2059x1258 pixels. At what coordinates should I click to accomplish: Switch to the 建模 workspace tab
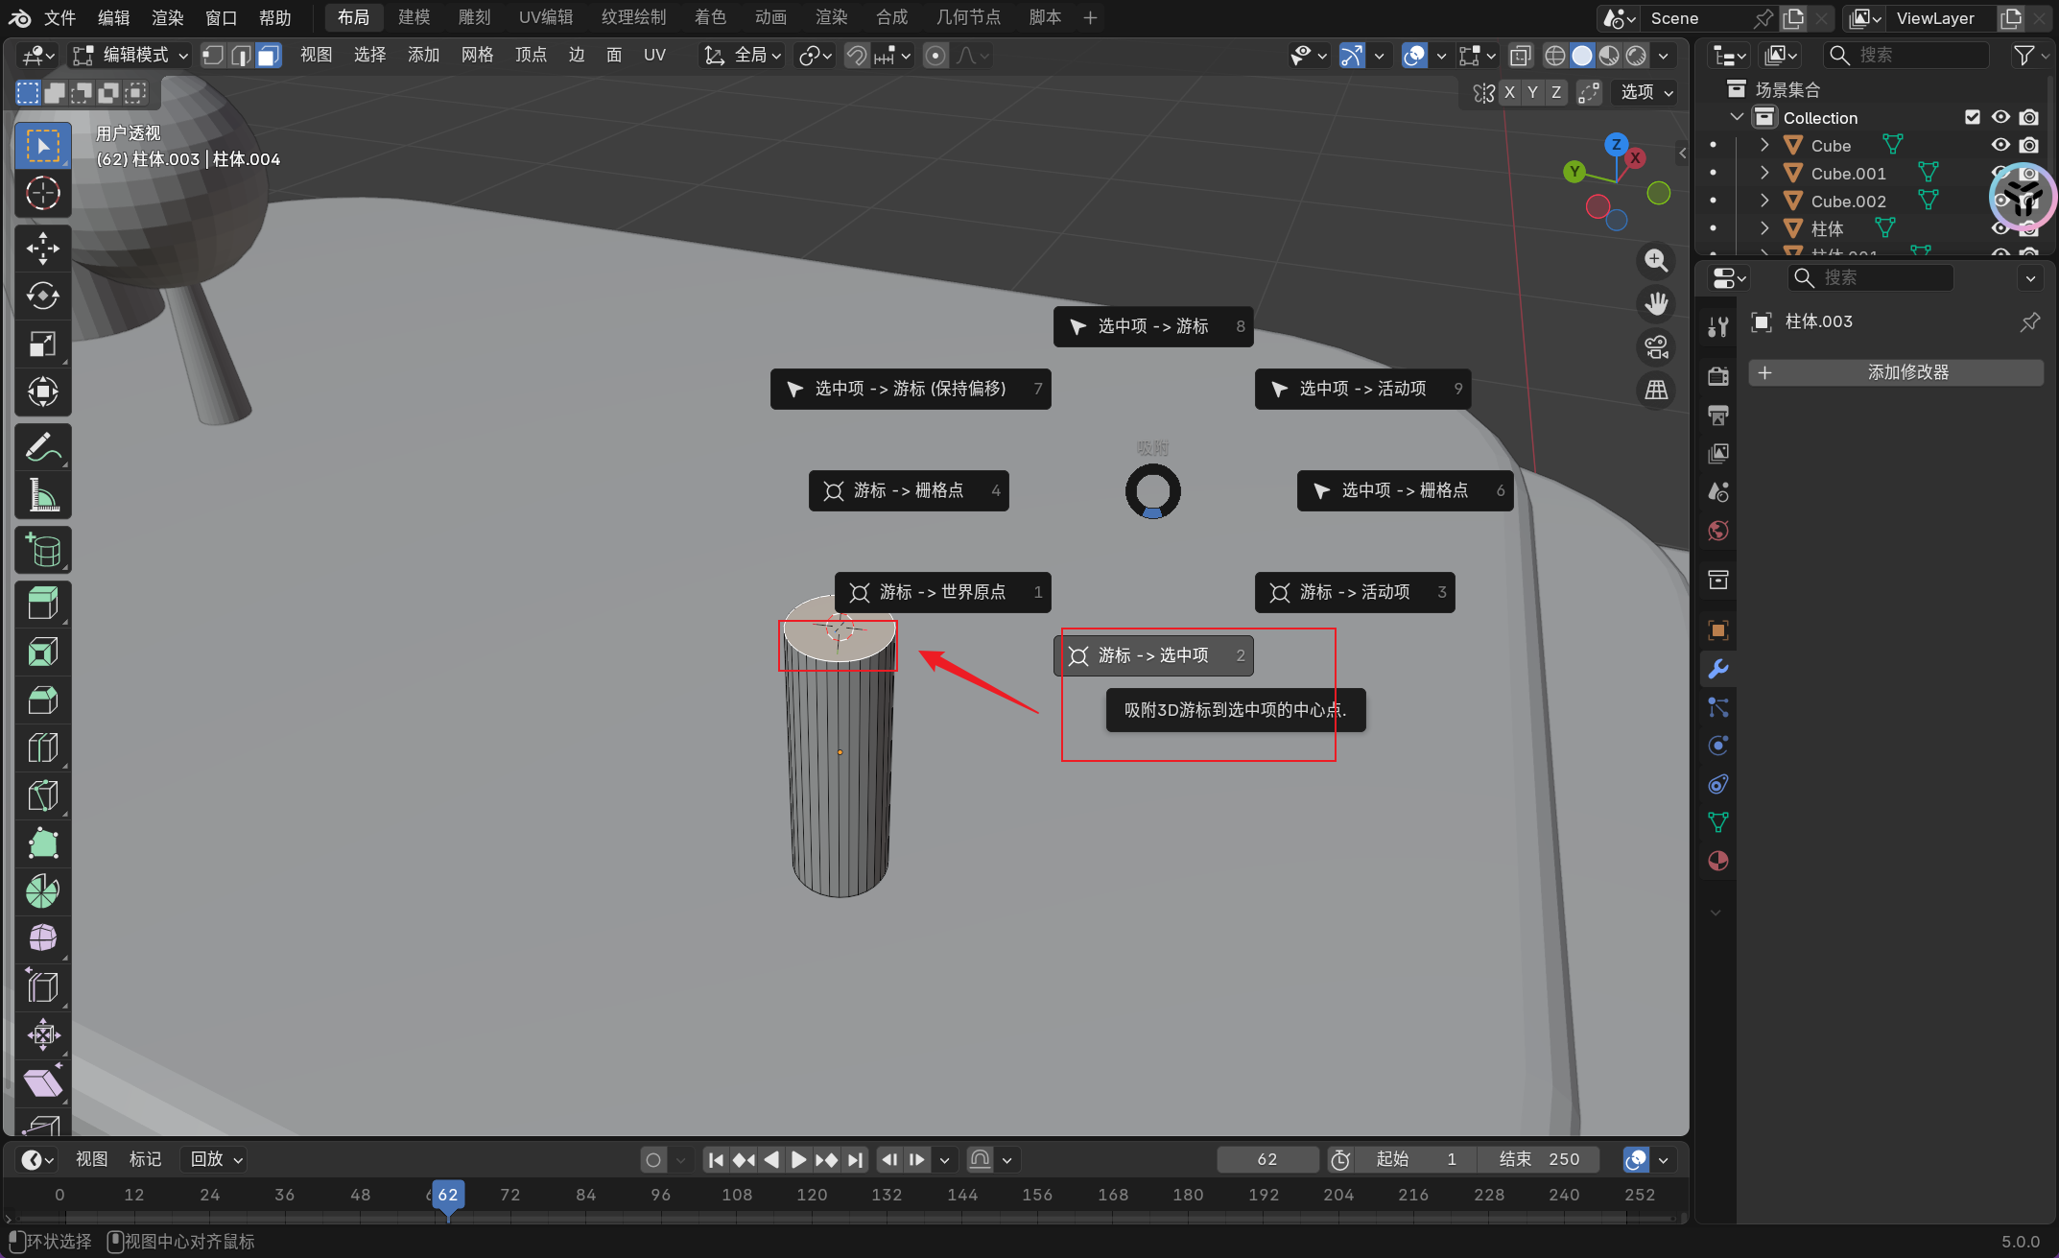click(414, 17)
